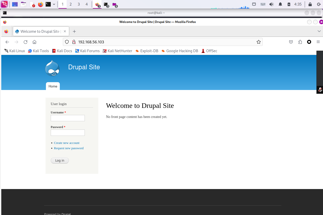This screenshot has height=215, width=323.
Task: Expand the terminal launcher dropdown arrow
Action: tap(54, 4)
